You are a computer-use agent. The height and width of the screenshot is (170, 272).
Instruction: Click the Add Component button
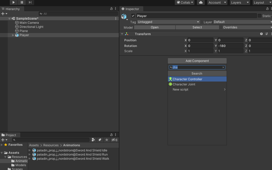(x=197, y=61)
